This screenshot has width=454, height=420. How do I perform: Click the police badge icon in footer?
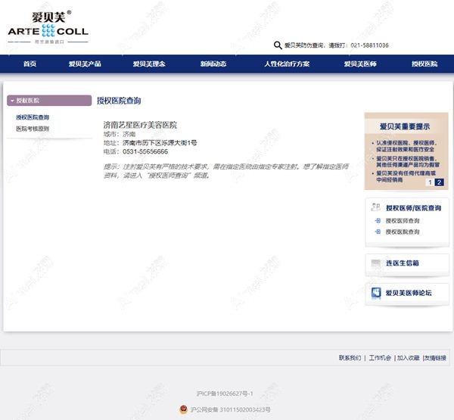183,409
